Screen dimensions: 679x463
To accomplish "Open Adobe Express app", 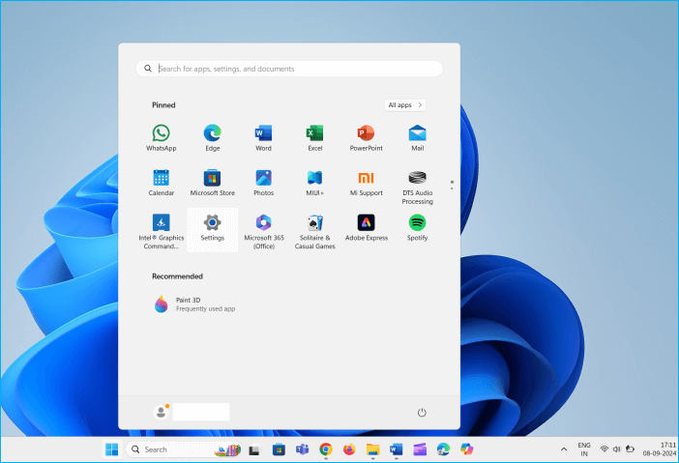I will pyautogui.click(x=366, y=226).
